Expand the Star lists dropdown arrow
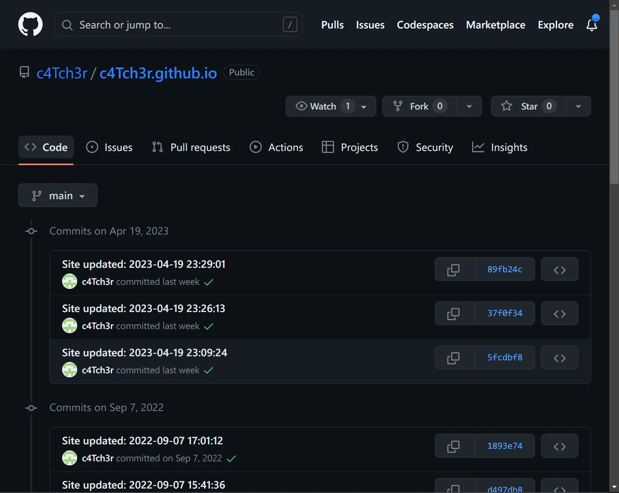The image size is (619, 493). pyautogui.click(x=578, y=106)
